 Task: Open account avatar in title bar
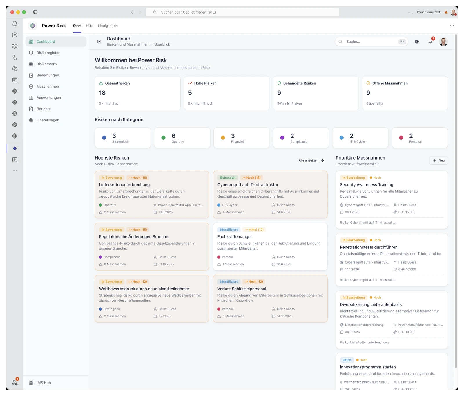click(453, 12)
